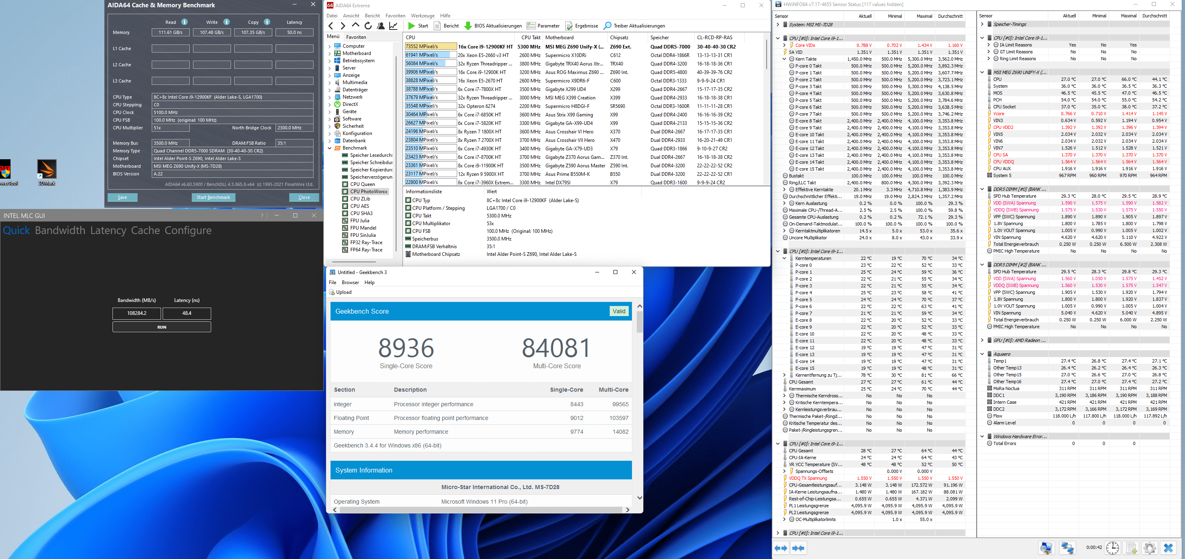
Task: Click the AIDA64 refresh arrow icon
Action: (x=368, y=26)
